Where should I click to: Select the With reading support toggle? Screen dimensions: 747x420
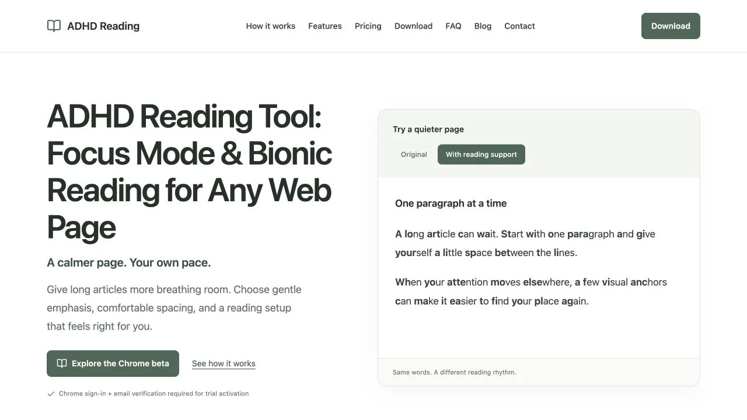[481, 155]
